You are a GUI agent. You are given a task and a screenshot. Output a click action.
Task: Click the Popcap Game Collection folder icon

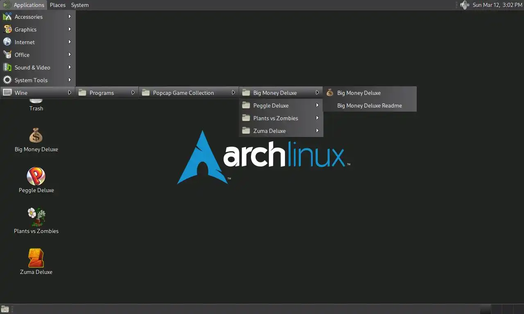(146, 93)
